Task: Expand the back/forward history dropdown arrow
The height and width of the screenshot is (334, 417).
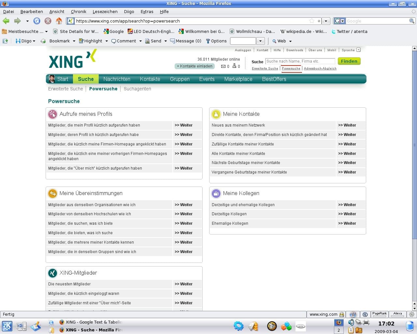Action: pyautogui.click(x=27, y=21)
